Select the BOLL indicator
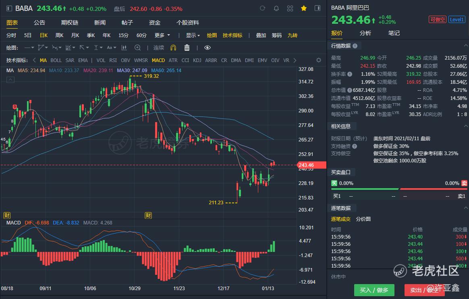This screenshot has height=299, width=469. click(56, 60)
